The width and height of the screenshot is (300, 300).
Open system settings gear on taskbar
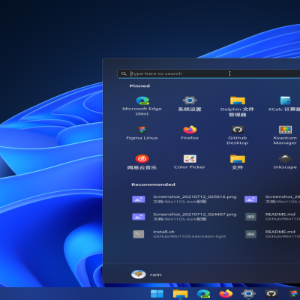tap(248, 293)
